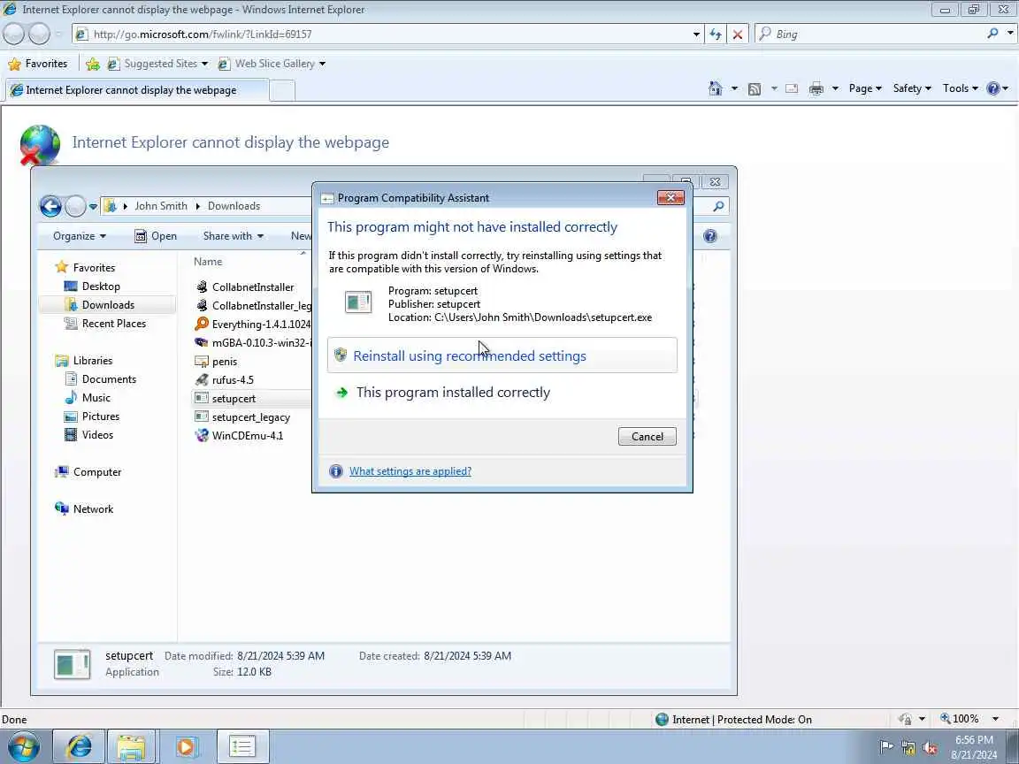Select Documents library
Image resolution: width=1019 pixels, height=764 pixels.
click(x=109, y=379)
